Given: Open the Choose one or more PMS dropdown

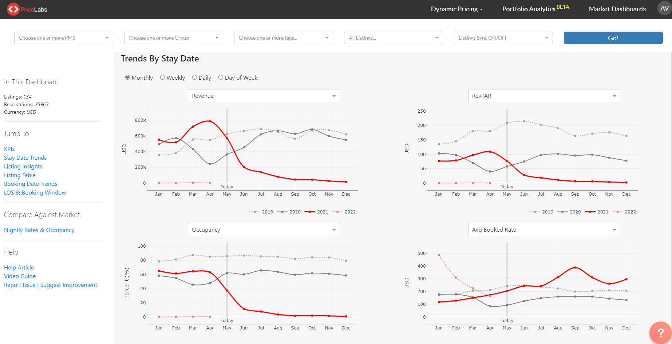Looking at the screenshot, I should coord(64,38).
